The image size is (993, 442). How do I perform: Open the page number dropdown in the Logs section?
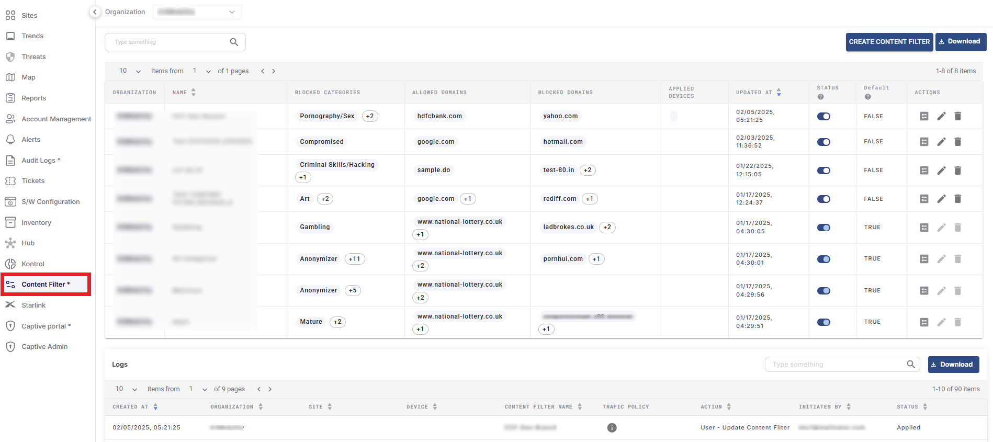[198, 389]
